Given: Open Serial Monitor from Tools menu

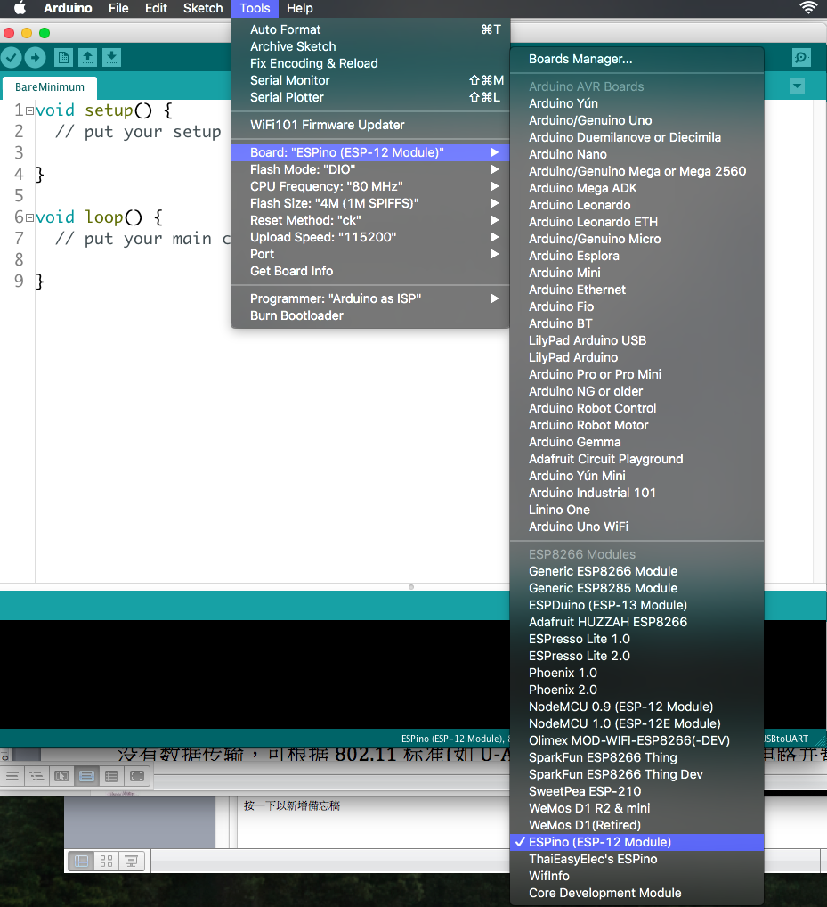Looking at the screenshot, I should [369, 80].
